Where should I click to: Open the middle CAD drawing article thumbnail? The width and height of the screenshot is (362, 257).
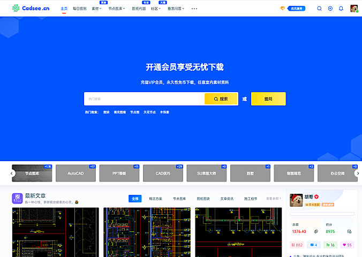pyautogui.click(x=147, y=232)
